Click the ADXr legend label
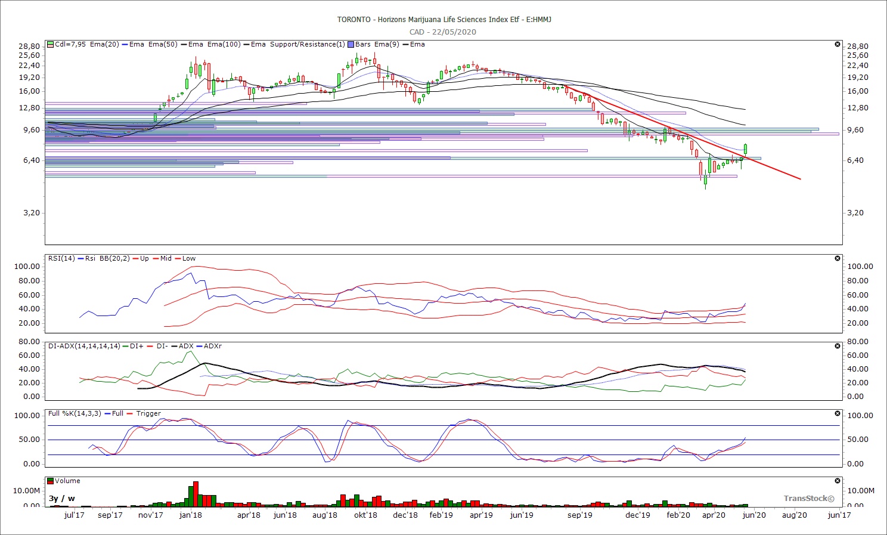887x535 pixels. pyautogui.click(x=213, y=346)
